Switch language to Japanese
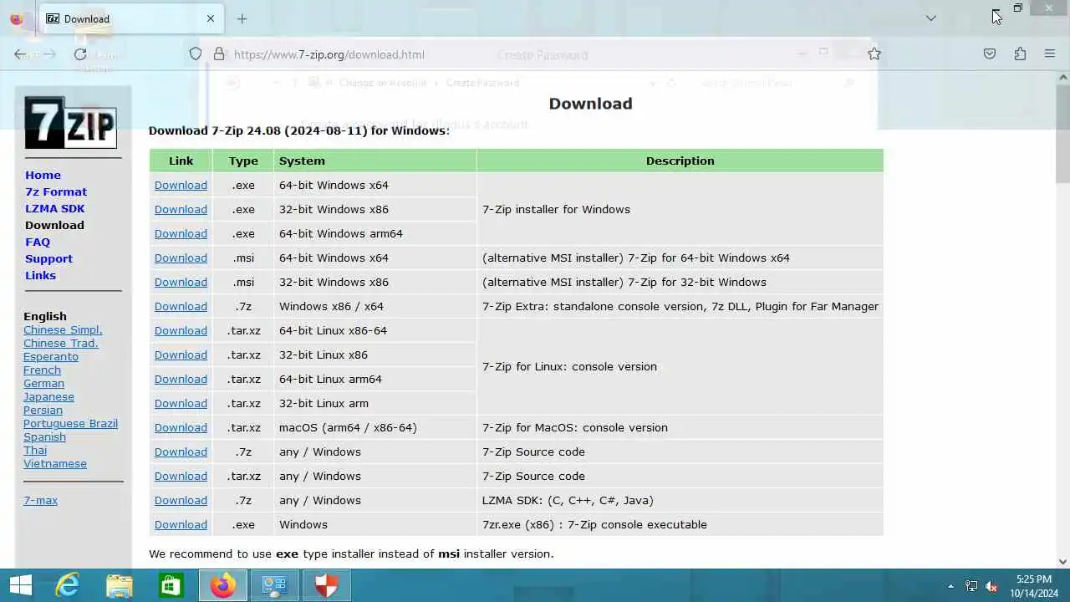Screen dimensions: 1070x602 (48, 396)
